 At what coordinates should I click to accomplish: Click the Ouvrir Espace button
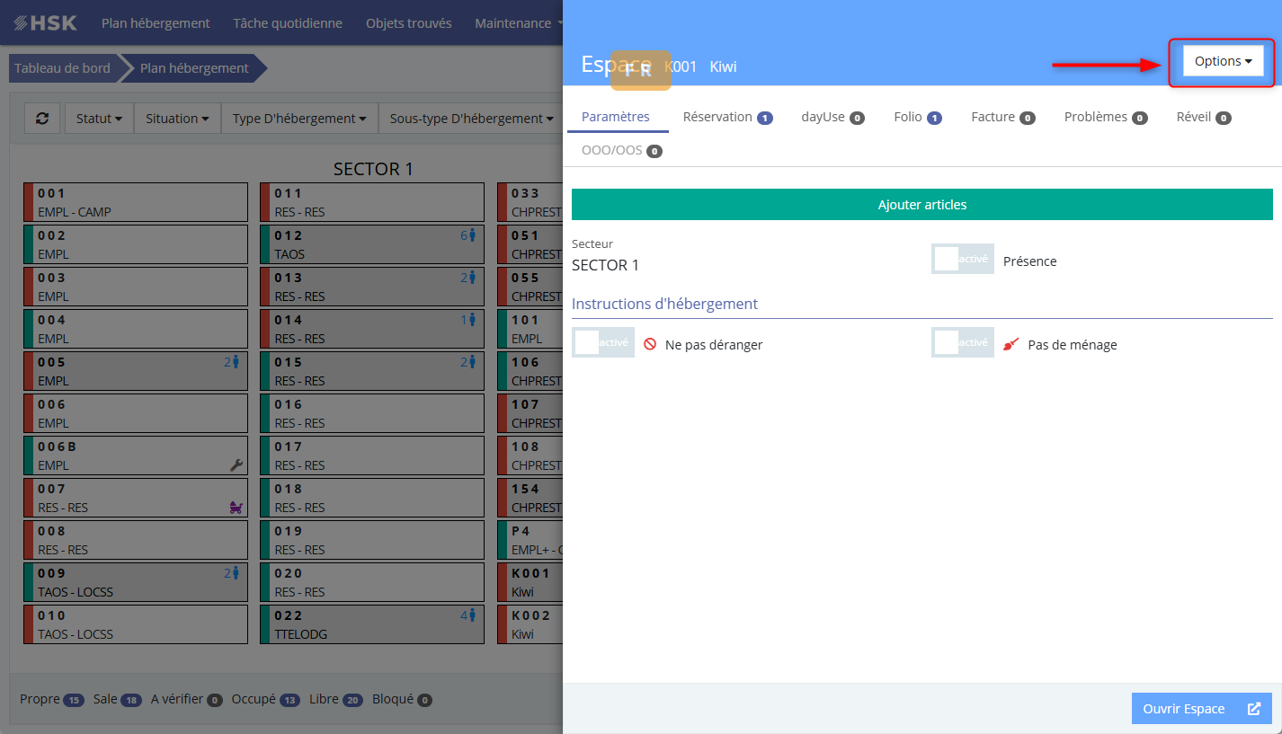tap(1201, 709)
